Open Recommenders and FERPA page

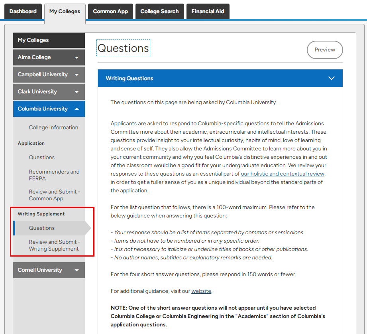click(54, 175)
